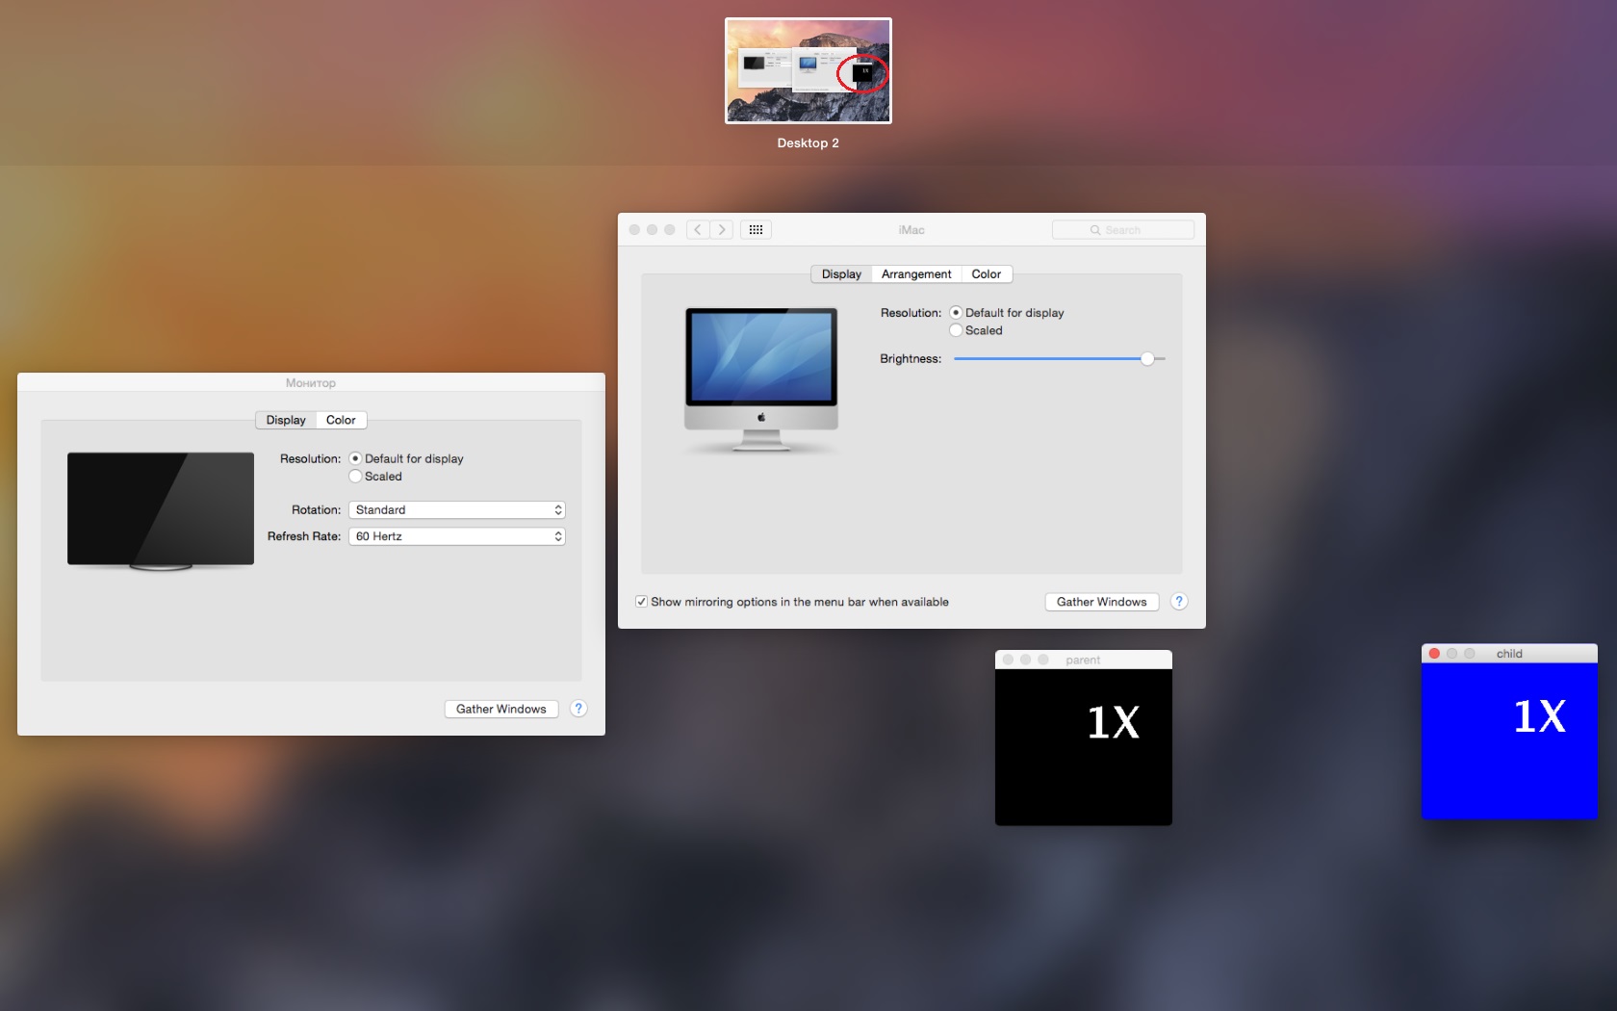Viewport: 1617px width, 1011px height.
Task: Click the black monitor display image
Action: pos(161,509)
